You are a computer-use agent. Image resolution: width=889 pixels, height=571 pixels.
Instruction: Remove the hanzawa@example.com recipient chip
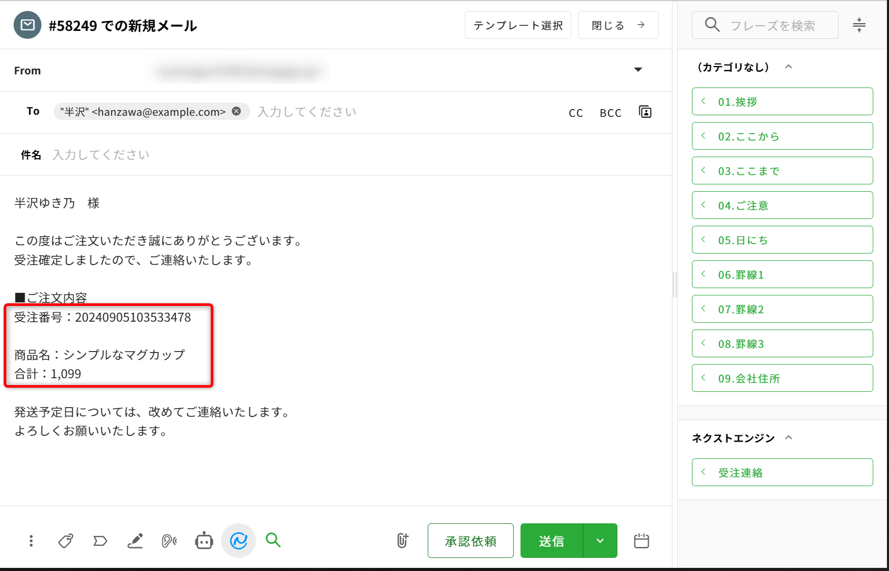236,111
